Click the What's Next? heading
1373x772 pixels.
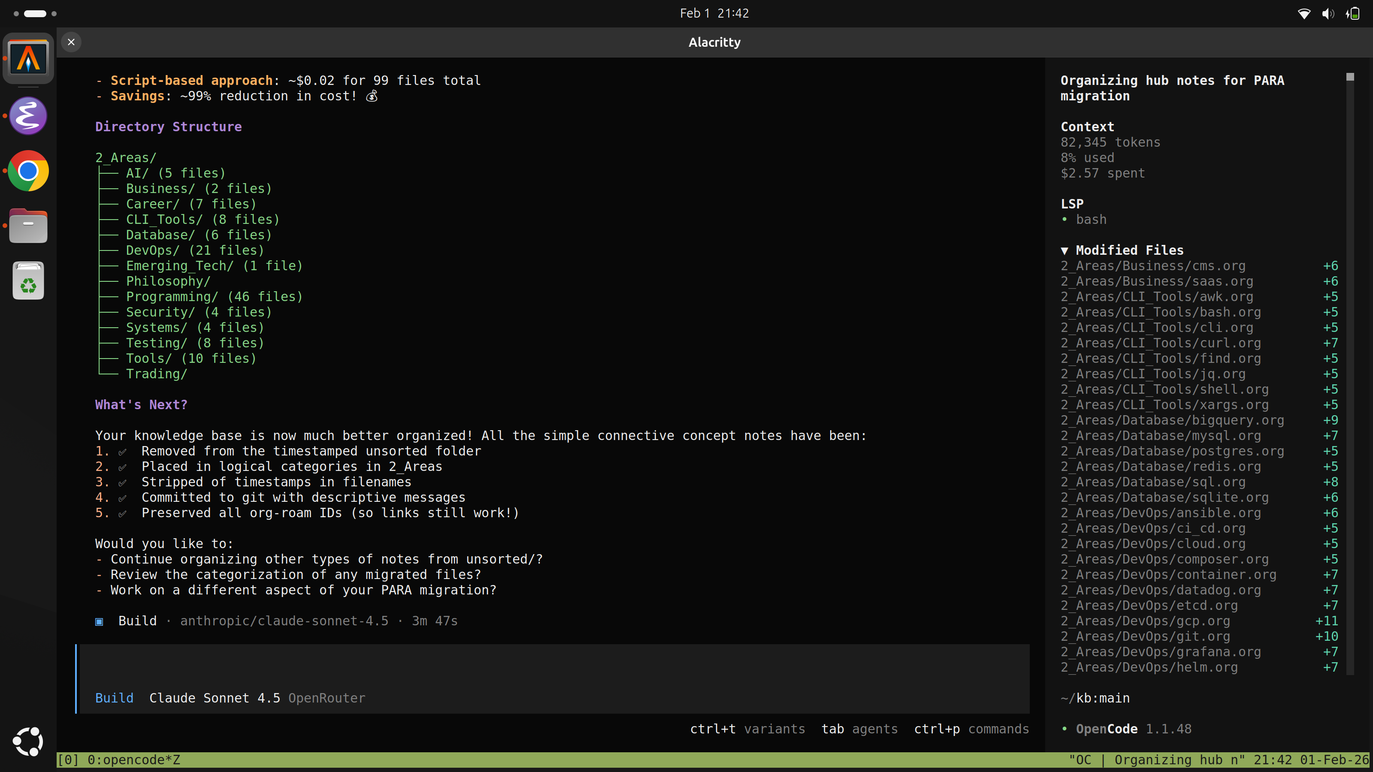click(141, 405)
